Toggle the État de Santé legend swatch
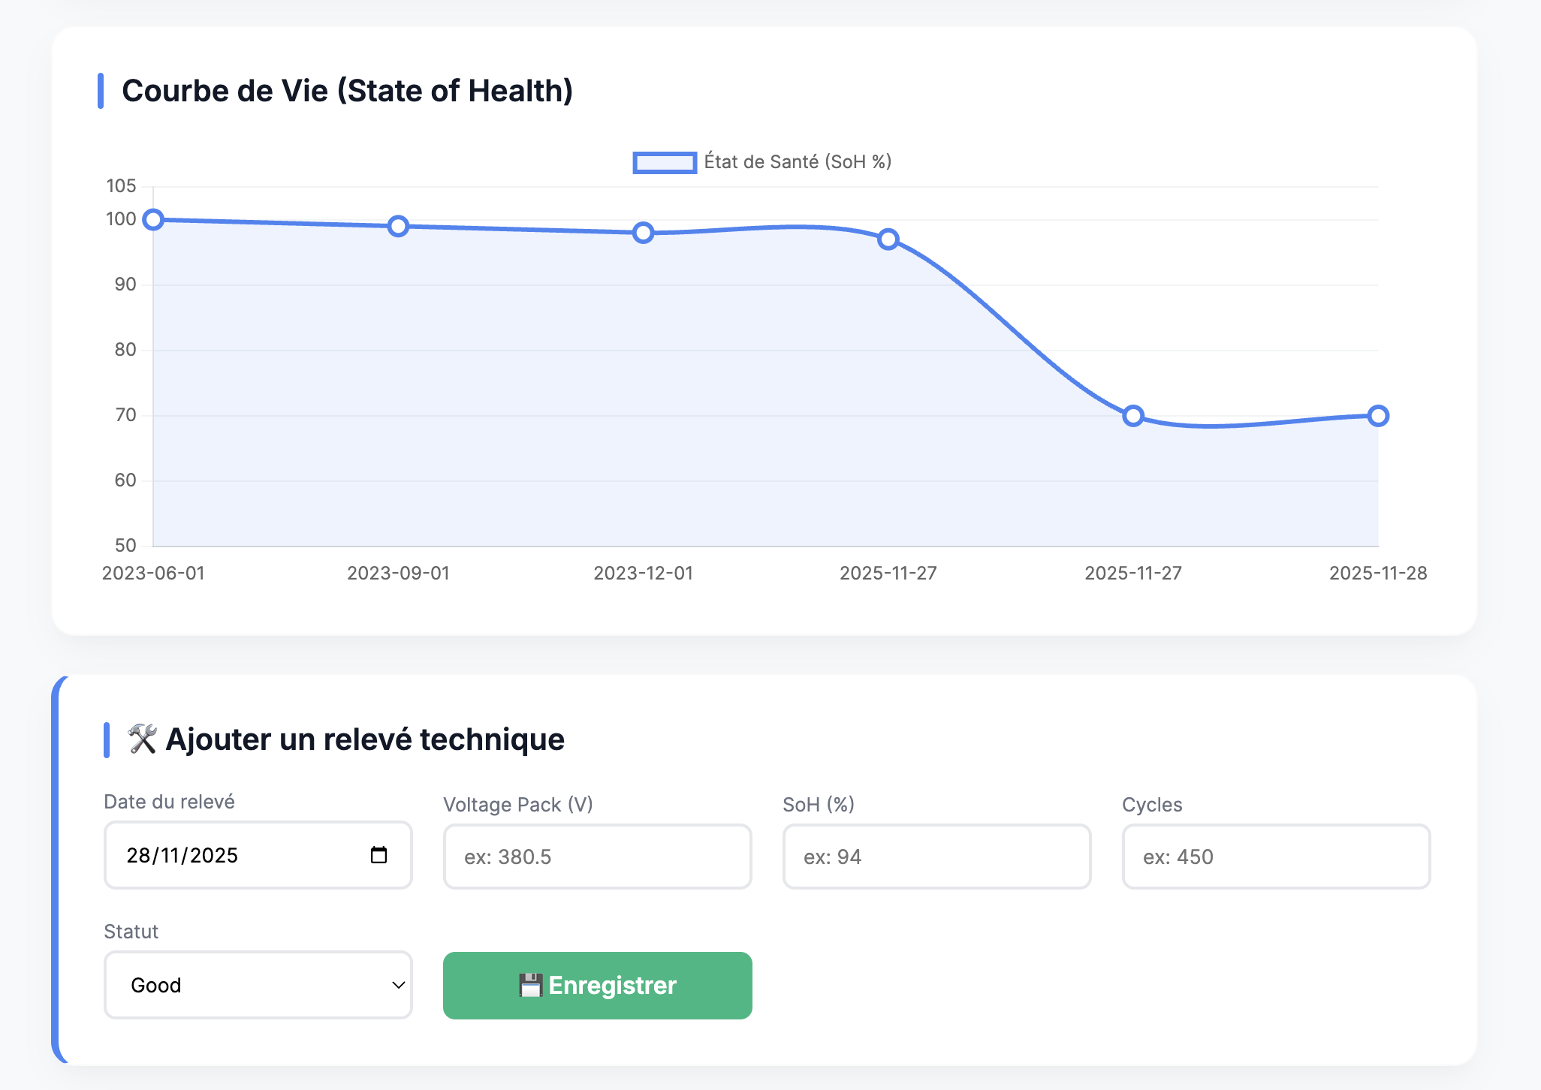 pyautogui.click(x=665, y=162)
